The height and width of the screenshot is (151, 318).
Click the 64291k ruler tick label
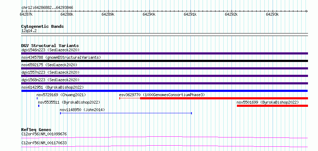coord(190,14)
